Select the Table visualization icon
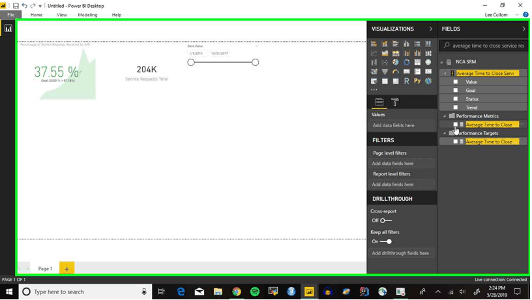The width and height of the screenshot is (532, 300). tap(385, 81)
